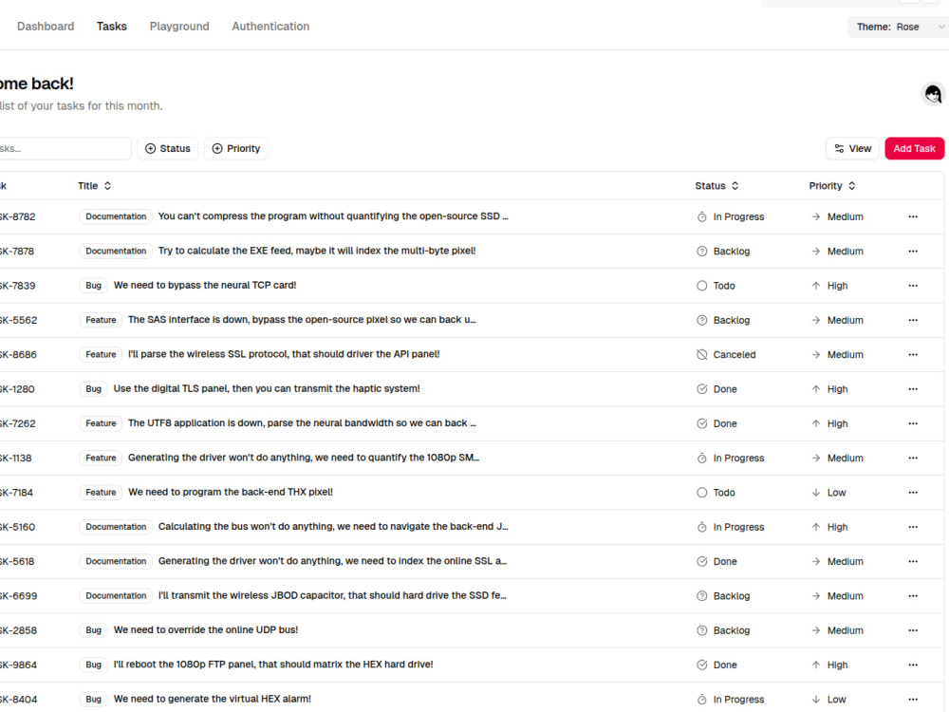Click Medium priority text in row 5618
This screenshot has height=712, width=949.
(x=846, y=562)
